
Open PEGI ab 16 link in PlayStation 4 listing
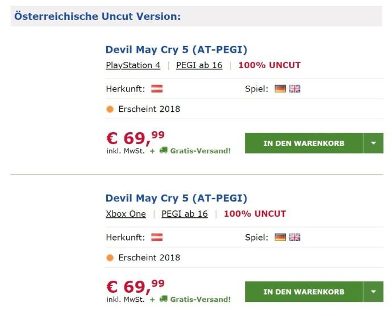tap(199, 65)
